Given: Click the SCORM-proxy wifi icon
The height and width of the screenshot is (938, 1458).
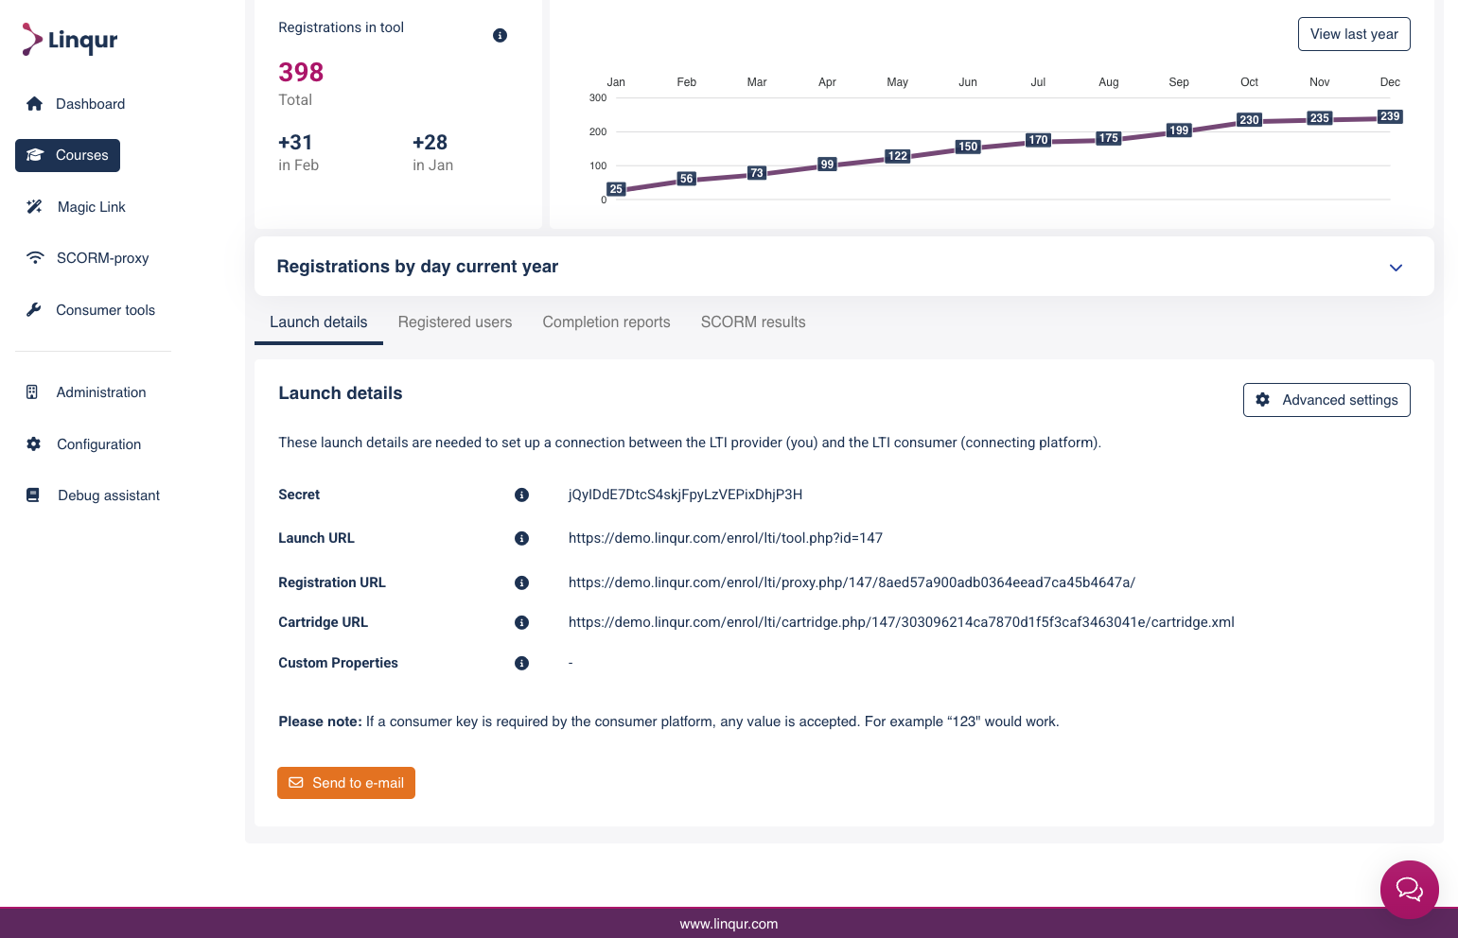Looking at the screenshot, I should (35, 258).
